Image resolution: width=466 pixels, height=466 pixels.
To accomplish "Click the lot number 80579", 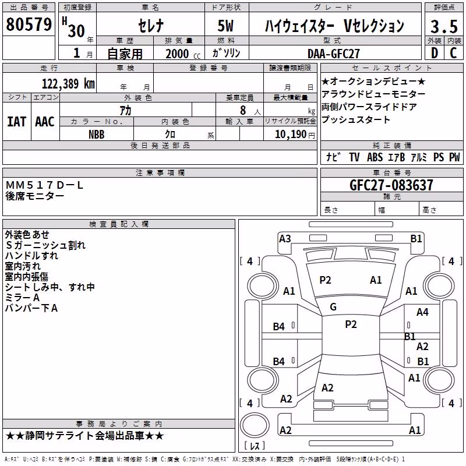I will [29, 24].
